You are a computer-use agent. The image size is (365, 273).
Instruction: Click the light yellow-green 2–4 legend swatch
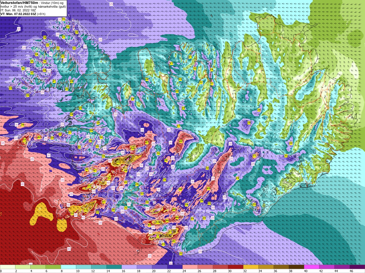(23, 267)
